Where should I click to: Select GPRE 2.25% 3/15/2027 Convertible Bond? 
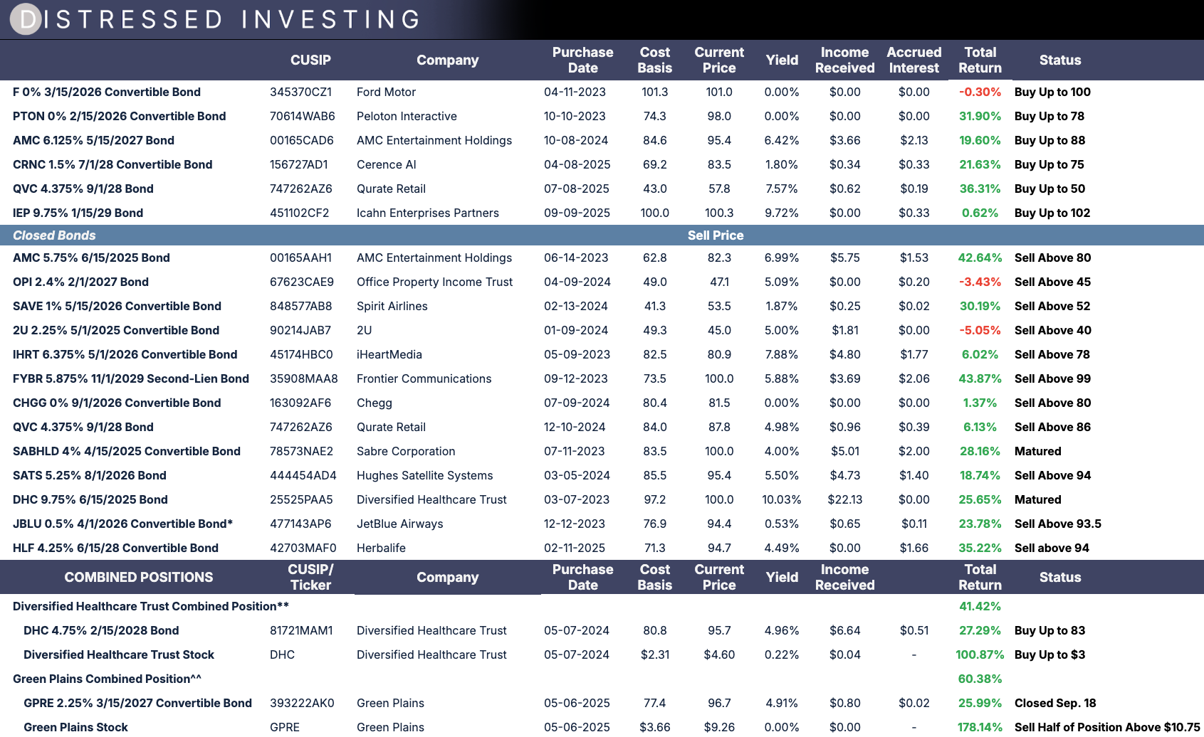coord(137,703)
